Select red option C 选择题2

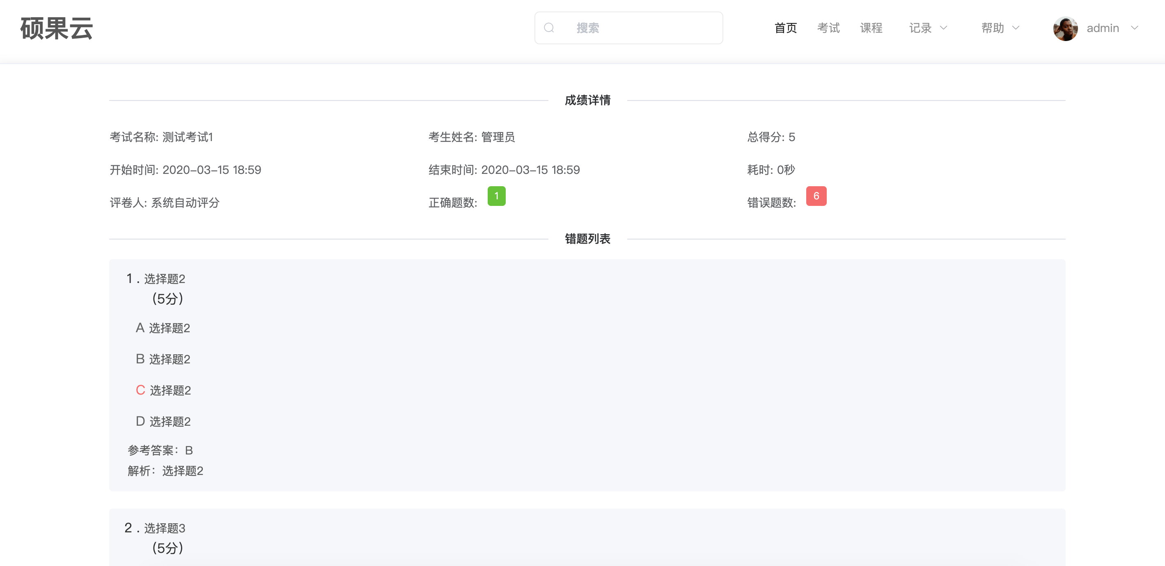[163, 390]
